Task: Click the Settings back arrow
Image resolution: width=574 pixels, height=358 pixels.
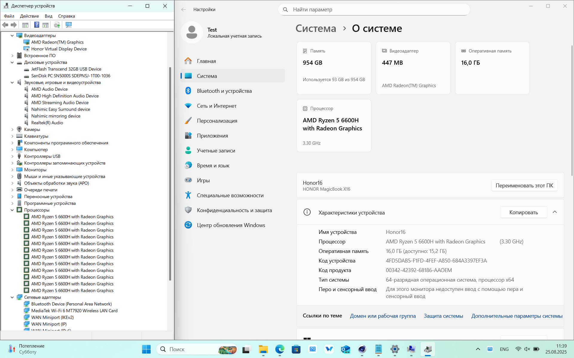Action: click(x=184, y=10)
